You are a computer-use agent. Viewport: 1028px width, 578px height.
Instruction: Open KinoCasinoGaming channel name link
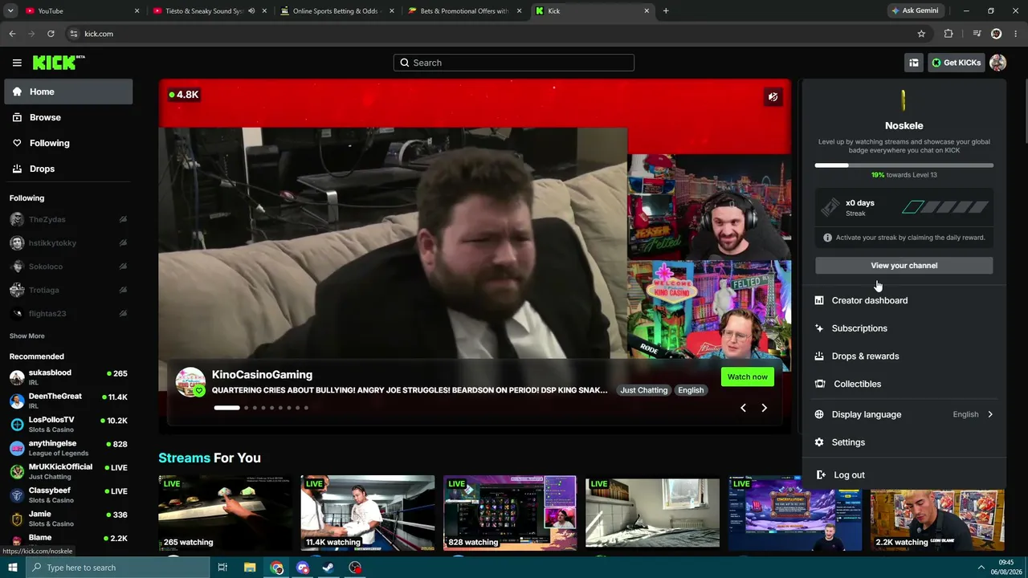click(262, 375)
